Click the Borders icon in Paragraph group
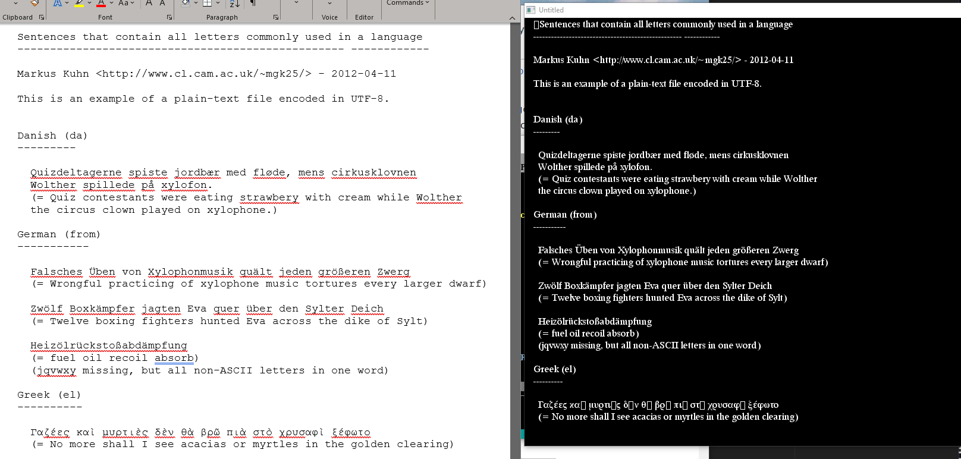 (207, 3)
